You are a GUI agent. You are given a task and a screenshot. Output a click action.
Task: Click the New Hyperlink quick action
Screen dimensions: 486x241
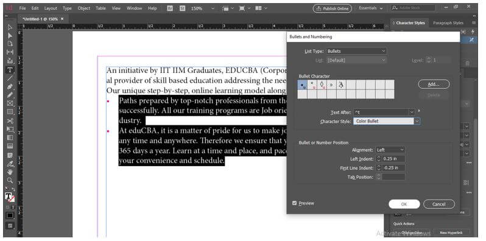[451, 232]
